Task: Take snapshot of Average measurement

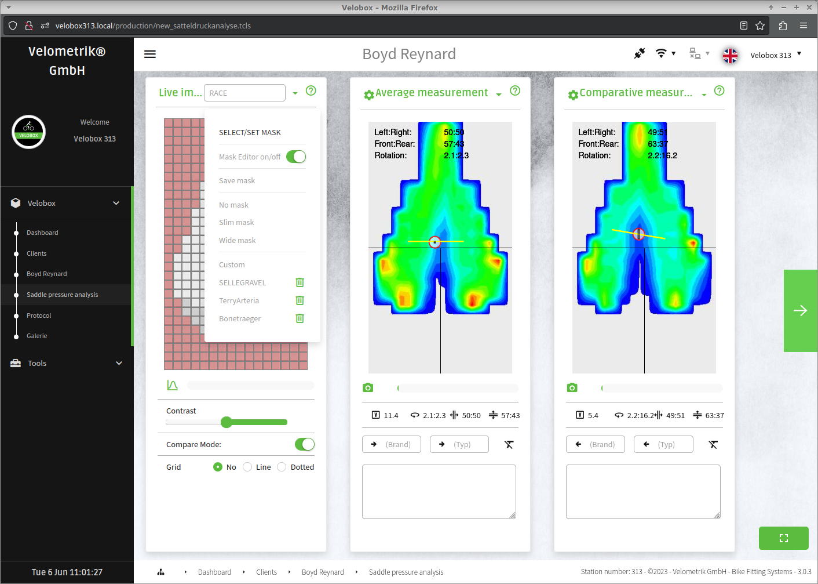Action: (x=368, y=387)
